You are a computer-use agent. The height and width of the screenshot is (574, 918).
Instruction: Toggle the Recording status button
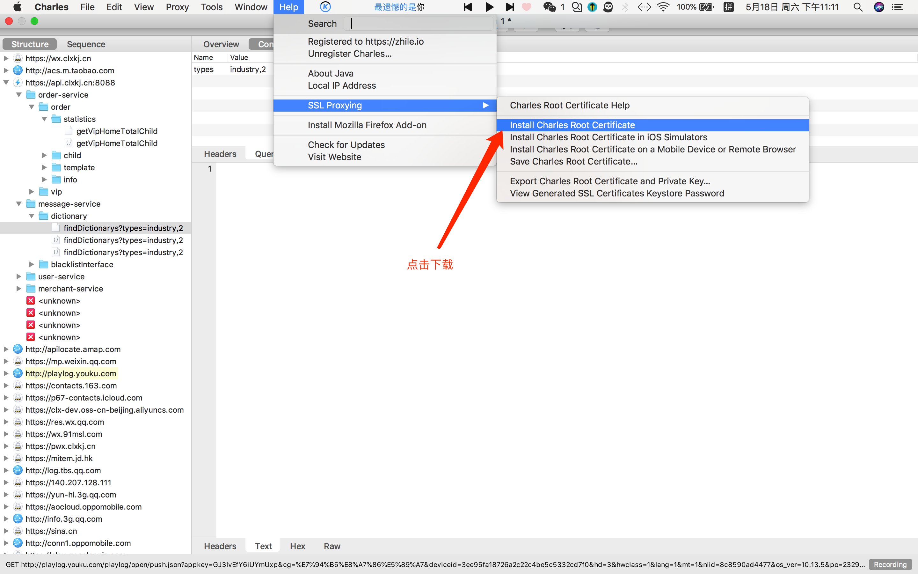coord(890,564)
